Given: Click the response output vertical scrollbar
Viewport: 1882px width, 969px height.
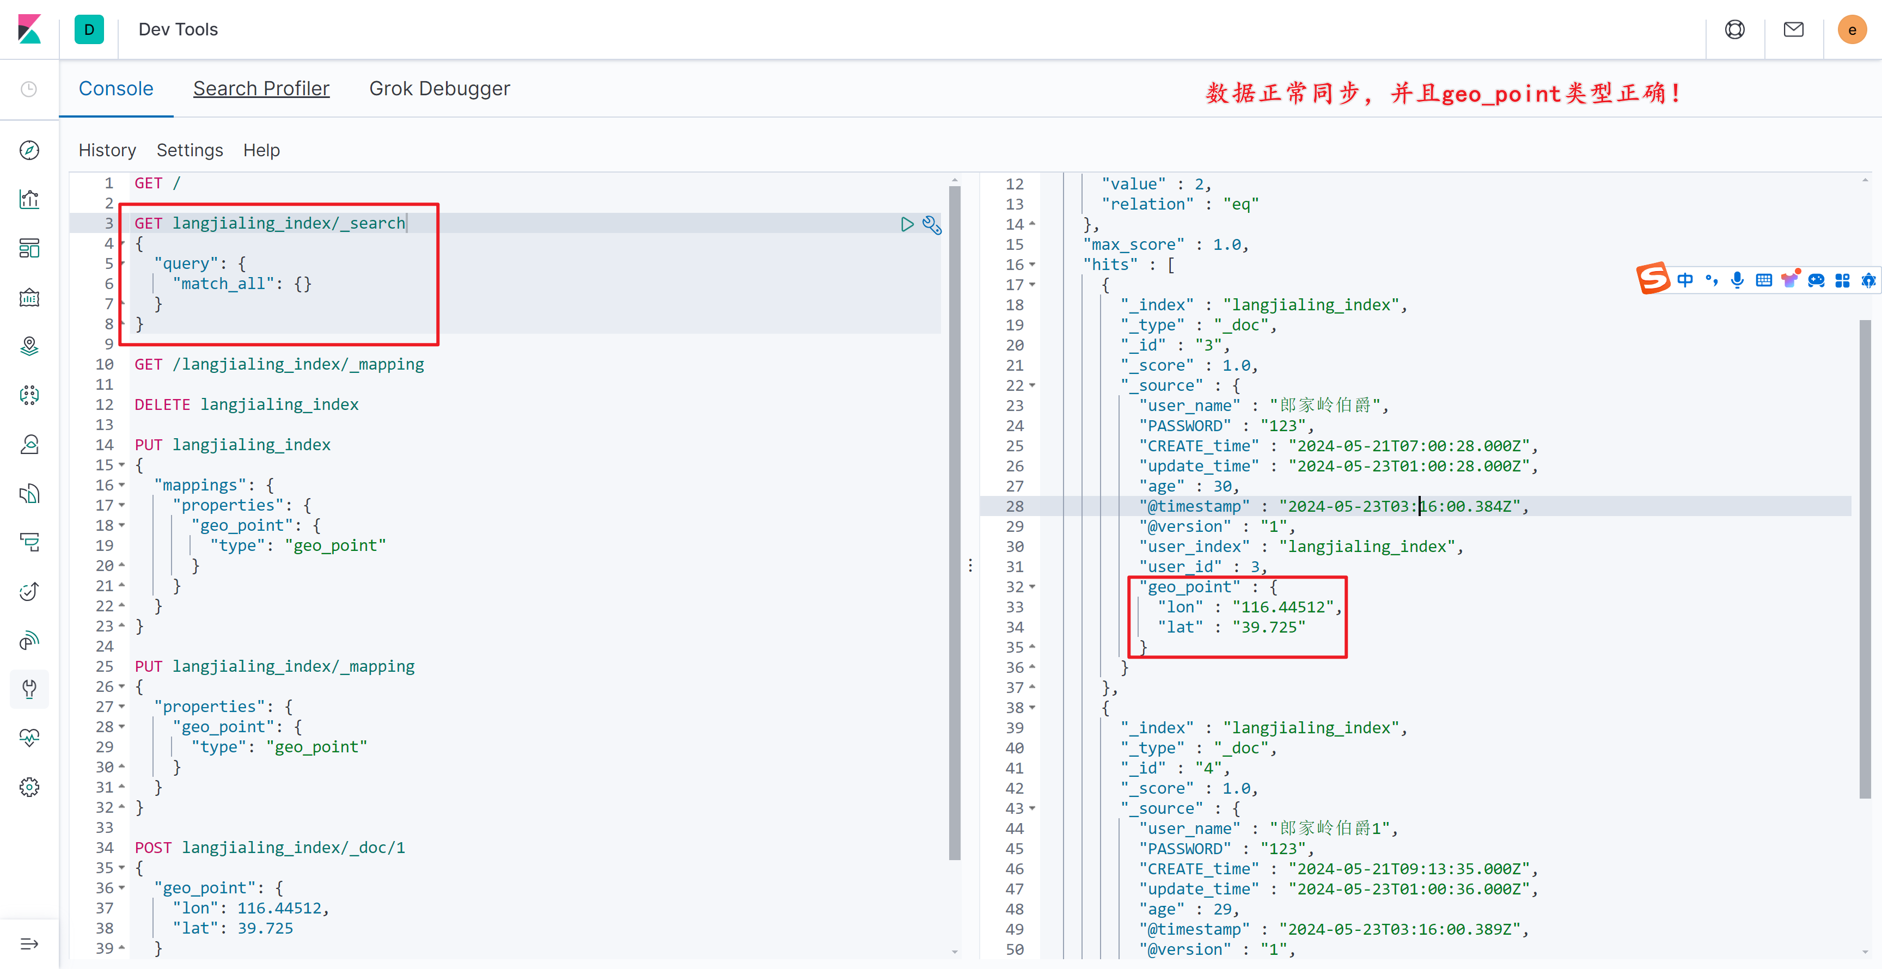Looking at the screenshot, I should point(1865,559).
